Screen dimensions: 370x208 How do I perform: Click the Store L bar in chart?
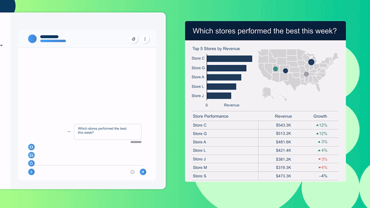[x=221, y=87]
